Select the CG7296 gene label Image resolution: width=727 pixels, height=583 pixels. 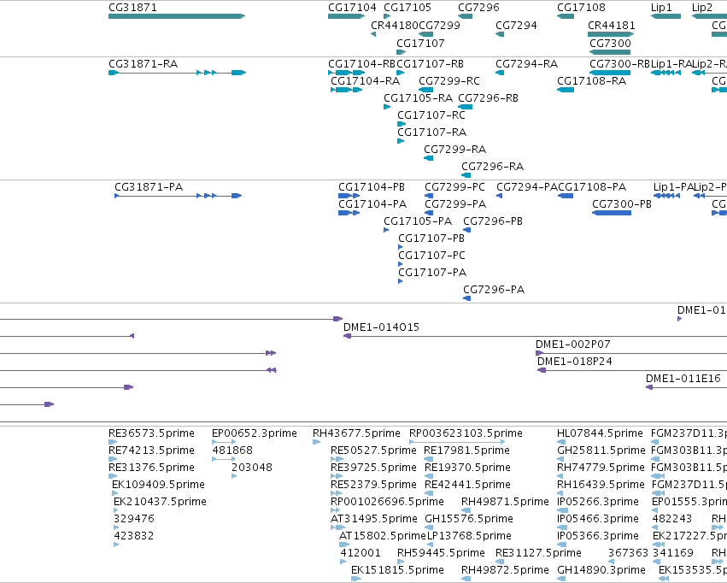(x=478, y=8)
